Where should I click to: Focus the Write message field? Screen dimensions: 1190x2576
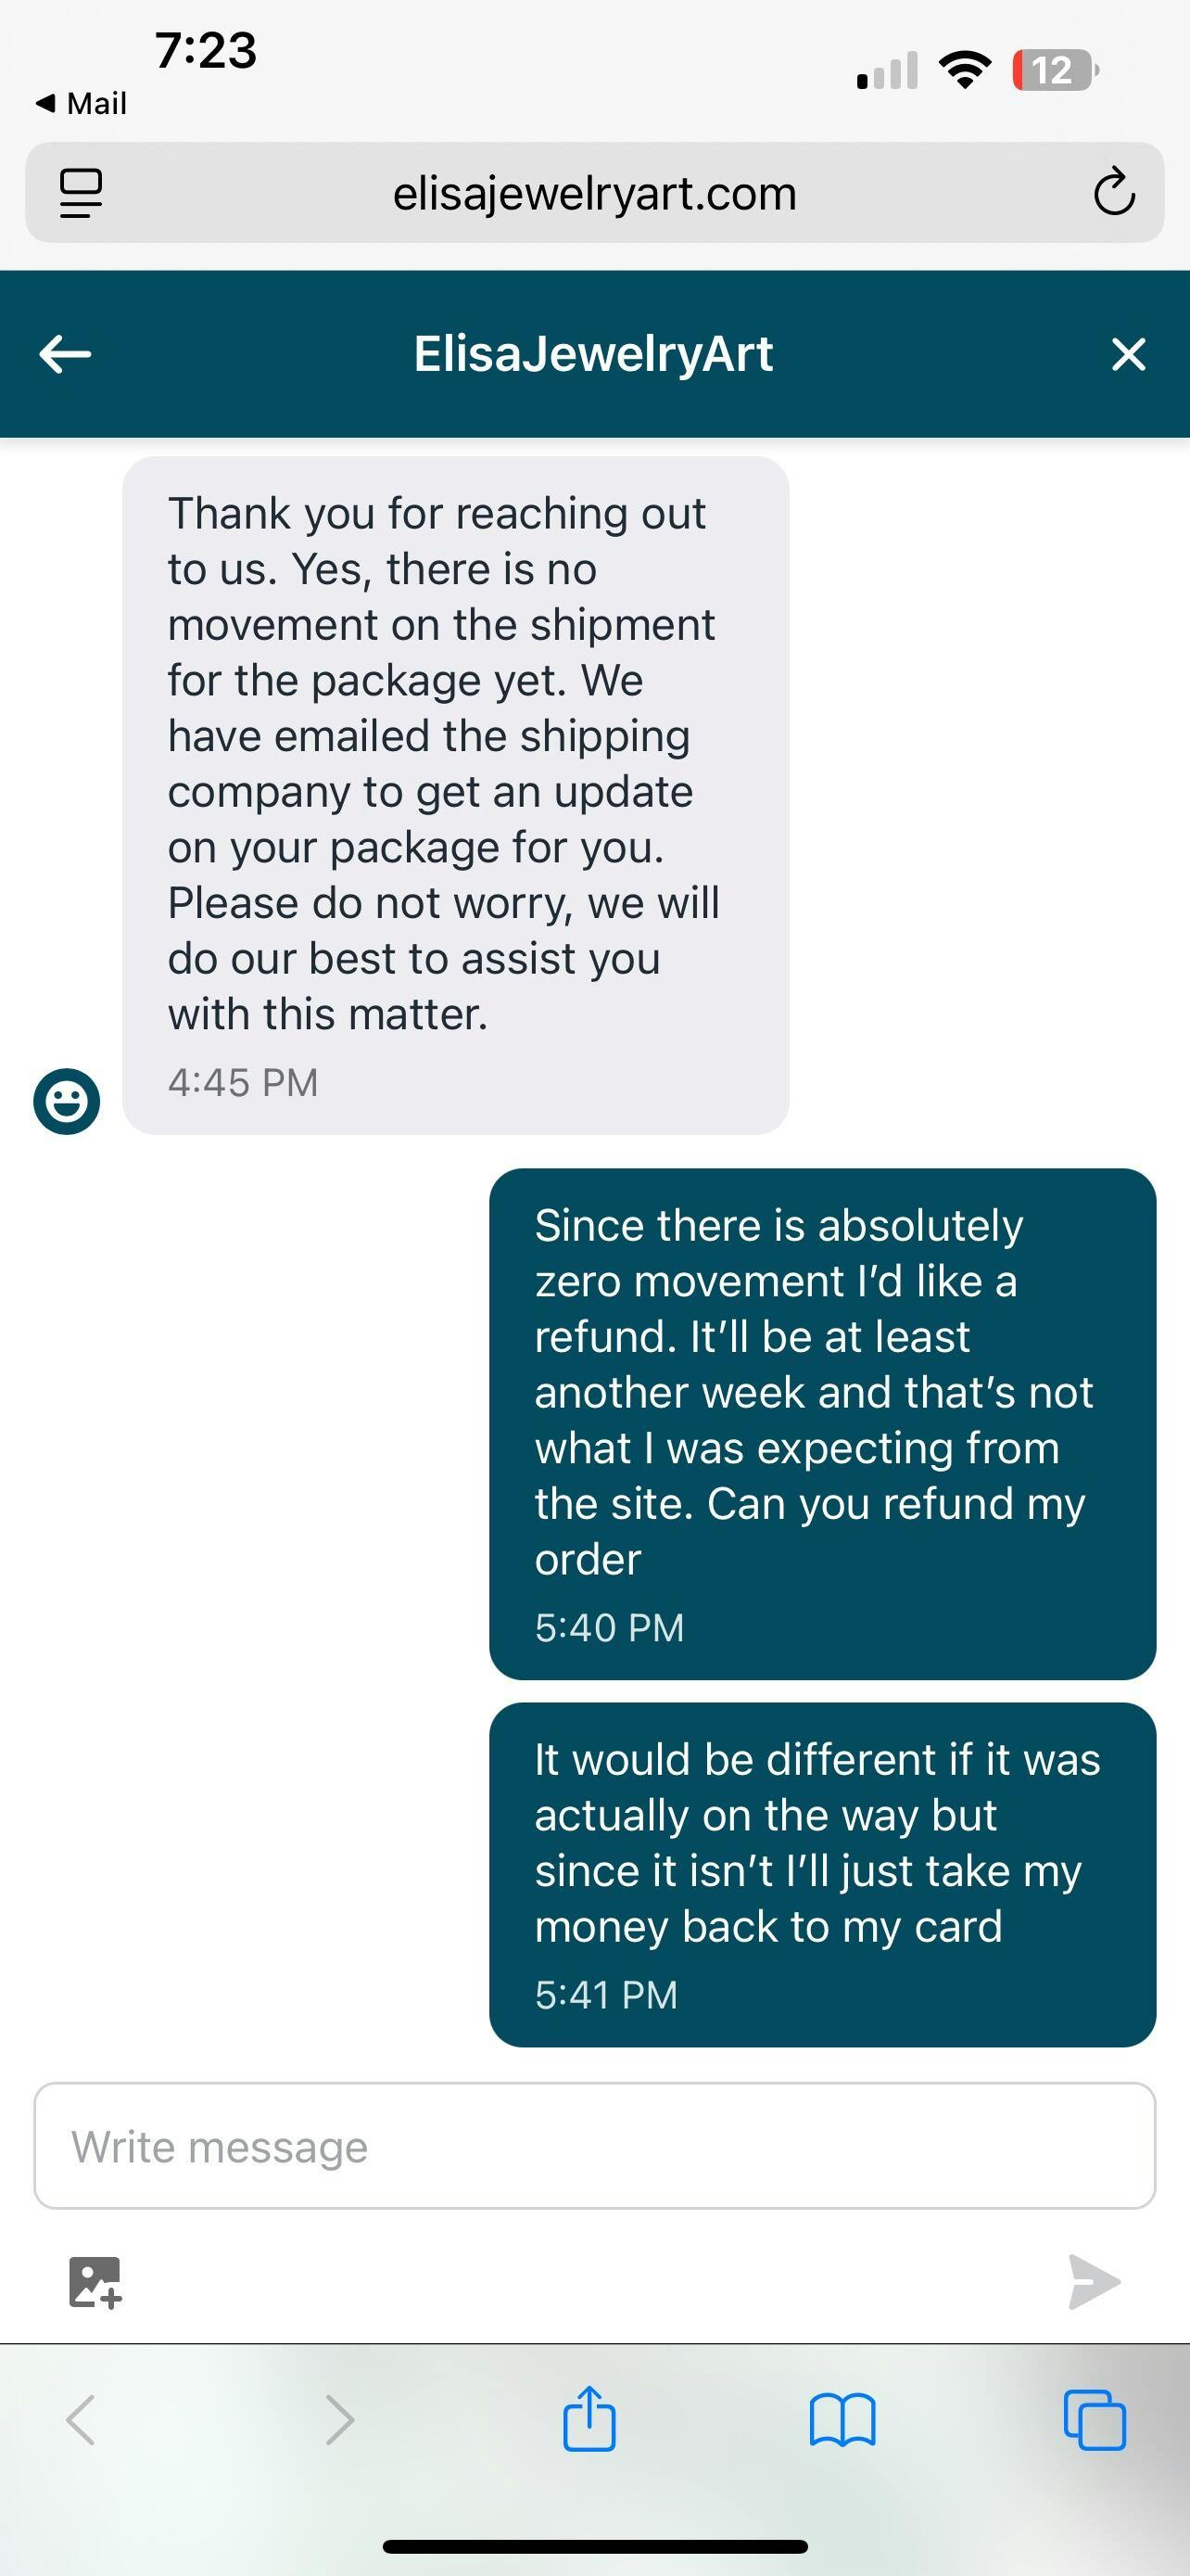[594, 2146]
